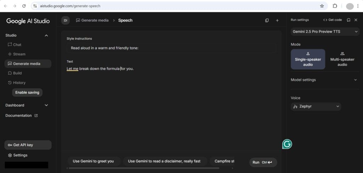Open Stream from the sidebar
The image size is (363, 173).
pyautogui.click(x=19, y=54)
